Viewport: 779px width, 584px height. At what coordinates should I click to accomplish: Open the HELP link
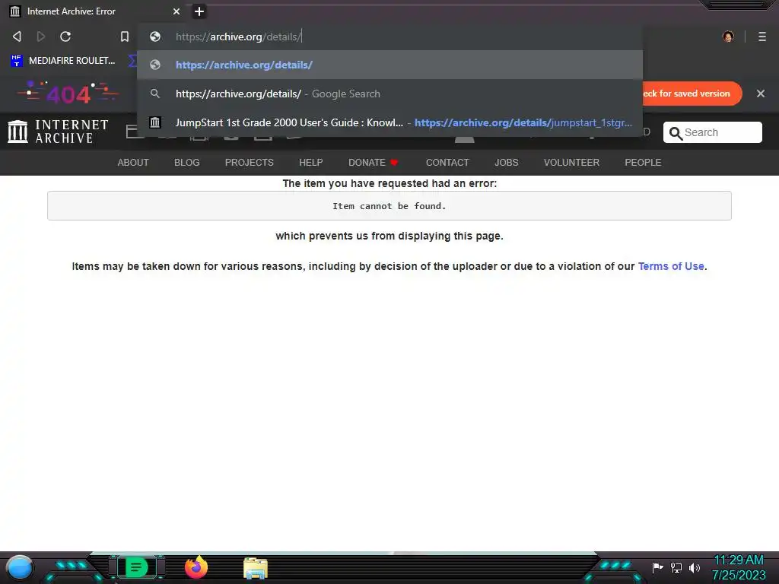point(310,163)
